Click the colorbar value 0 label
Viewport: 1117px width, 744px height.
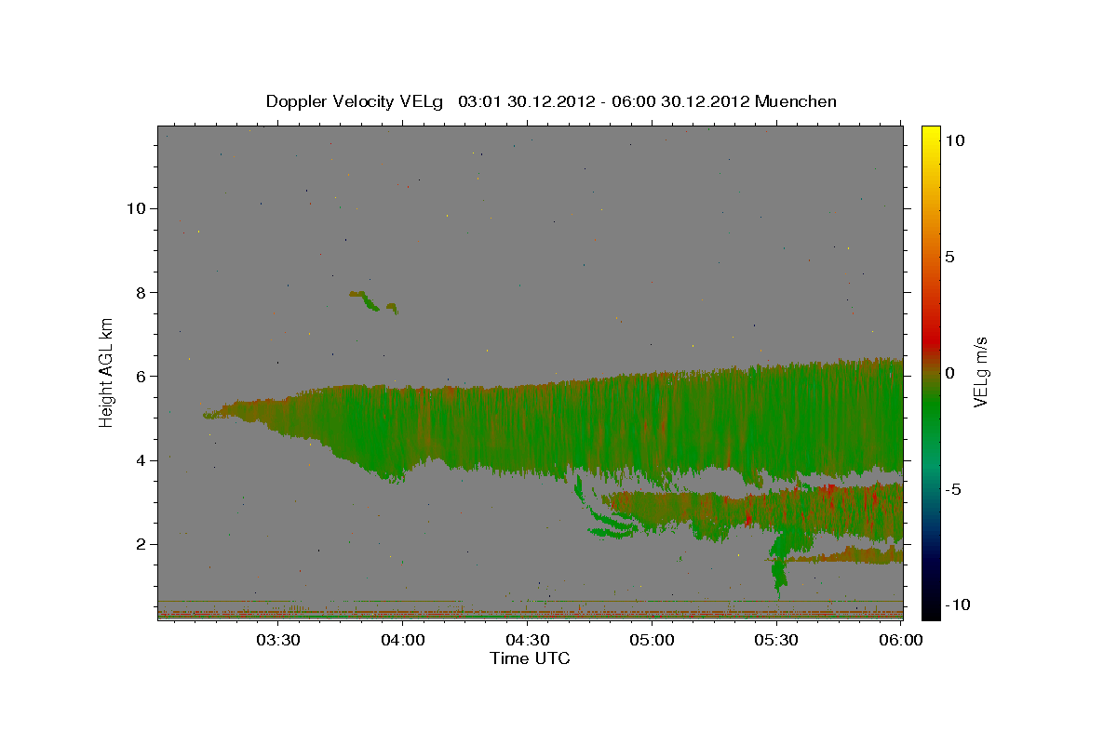point(949,373)
